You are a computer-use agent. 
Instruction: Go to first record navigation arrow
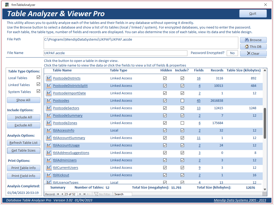[x=58, y=194]
